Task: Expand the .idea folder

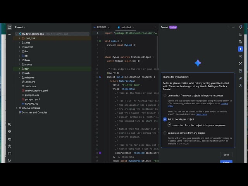Action: (20, 43)
